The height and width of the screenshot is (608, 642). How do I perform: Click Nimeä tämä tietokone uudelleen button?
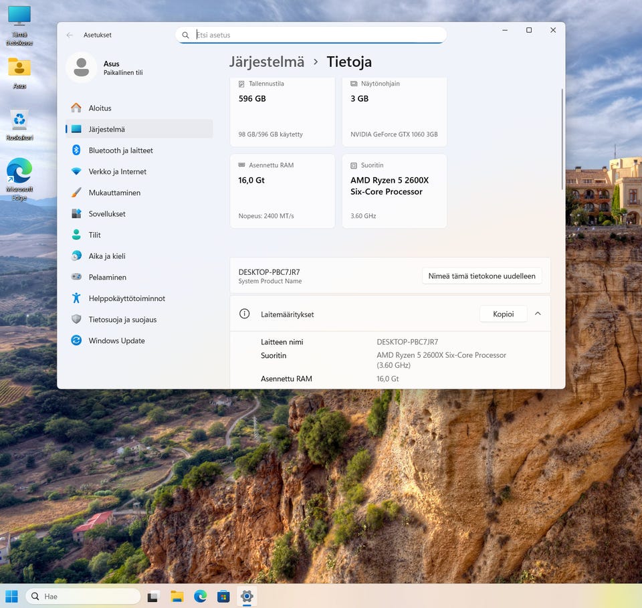click(x=482, y=276)
